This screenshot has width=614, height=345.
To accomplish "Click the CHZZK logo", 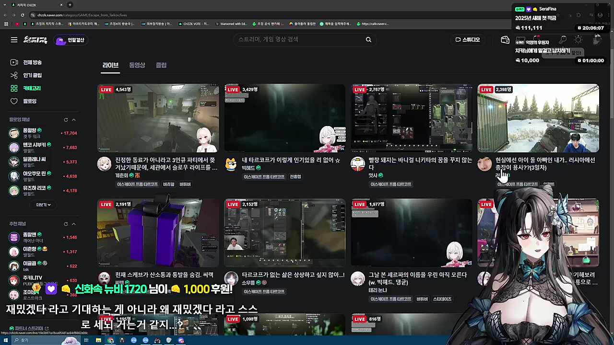I will pyautogui.click(x=35, y=40).
